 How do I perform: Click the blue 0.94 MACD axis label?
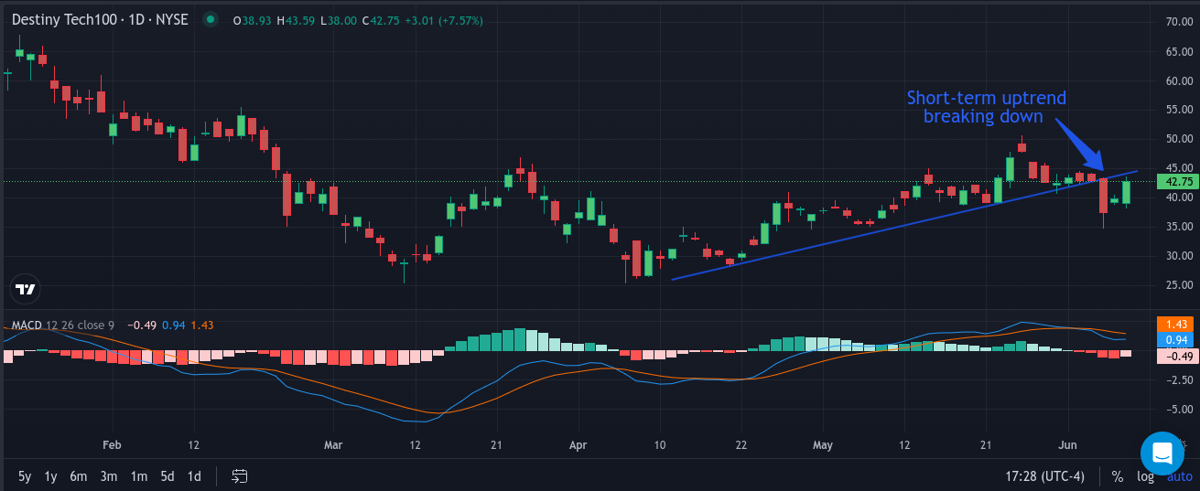click(x=1174, y=340)
